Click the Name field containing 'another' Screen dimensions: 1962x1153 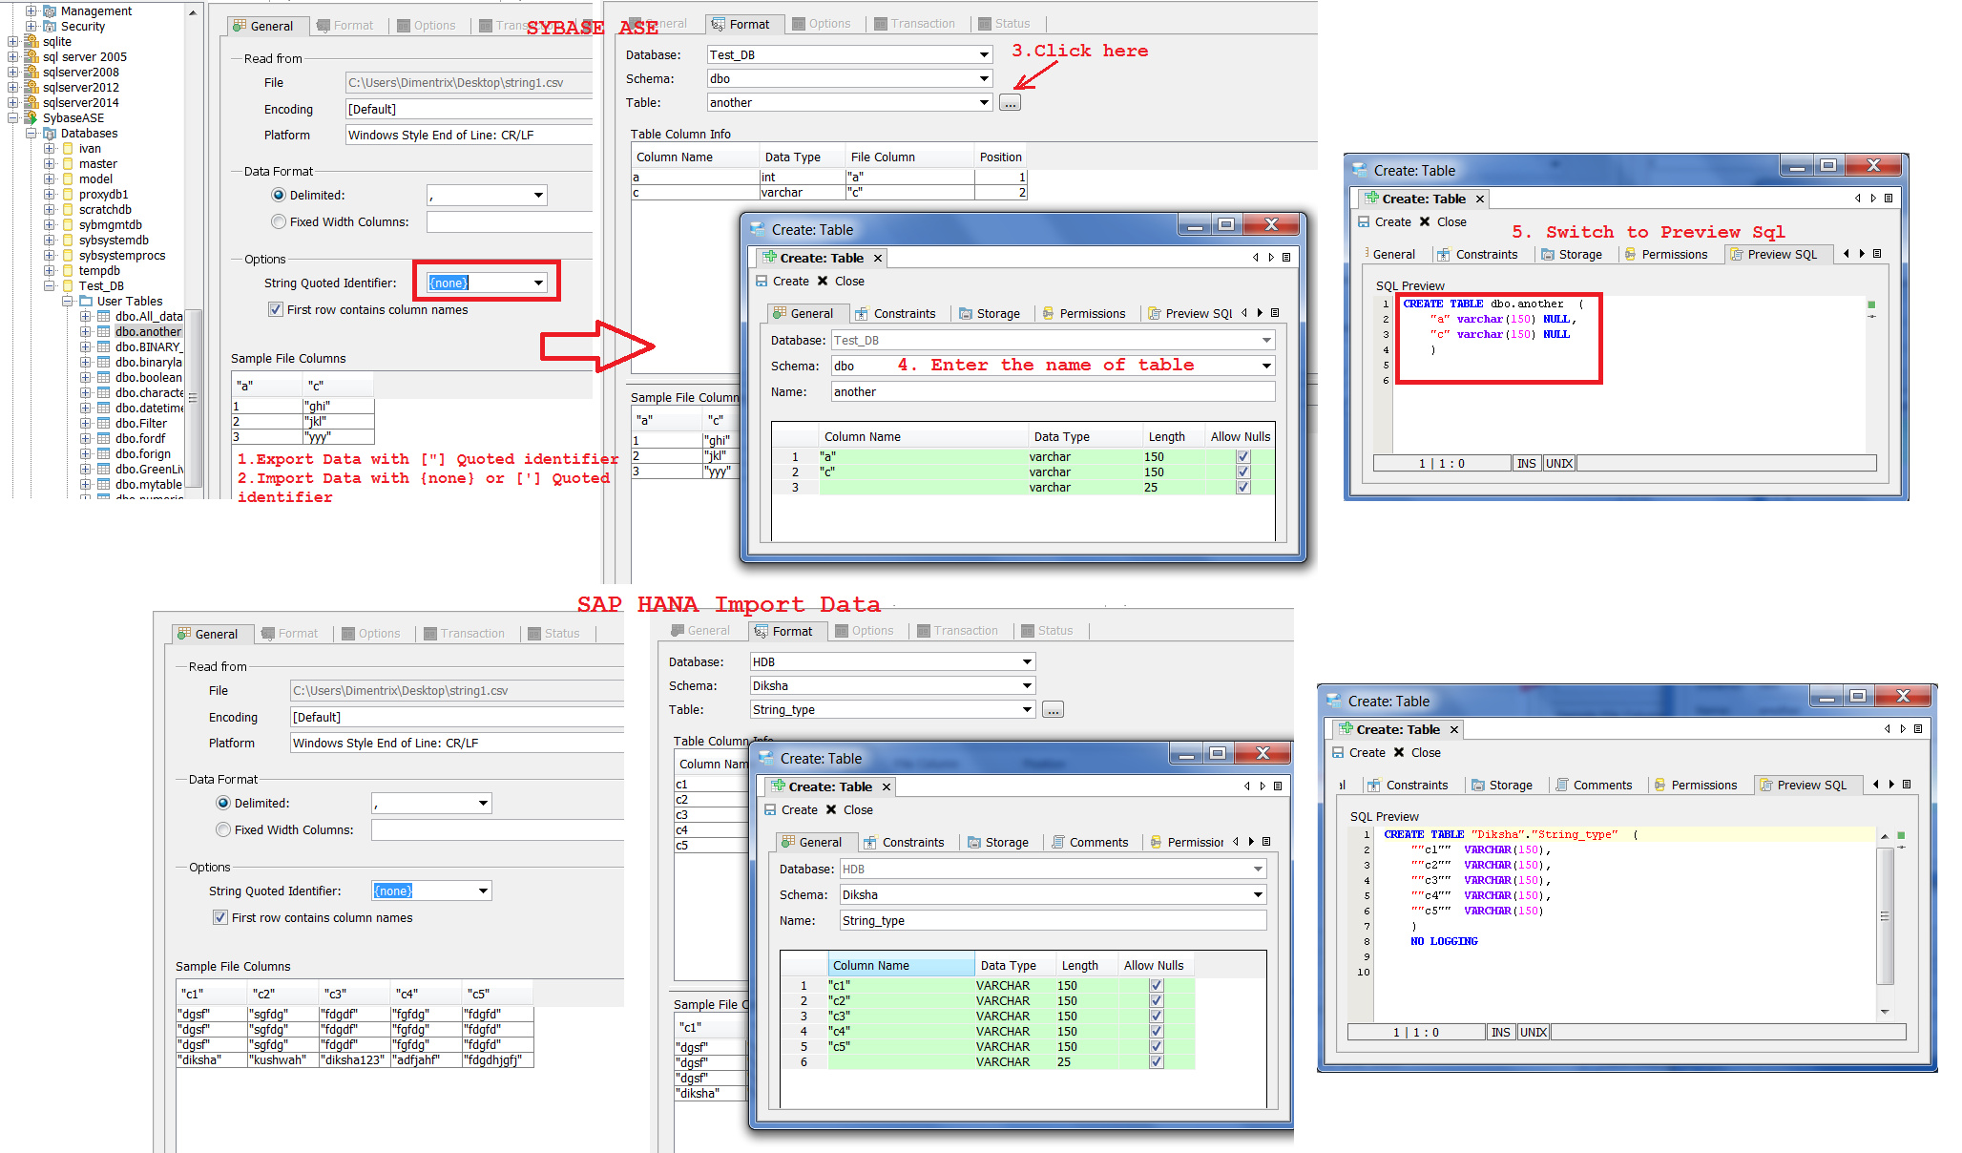point(1053,392)
